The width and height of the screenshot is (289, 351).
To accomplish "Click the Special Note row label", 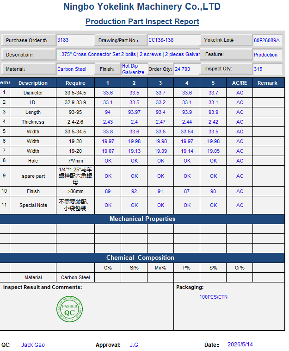I will click(x=33, y=205).
